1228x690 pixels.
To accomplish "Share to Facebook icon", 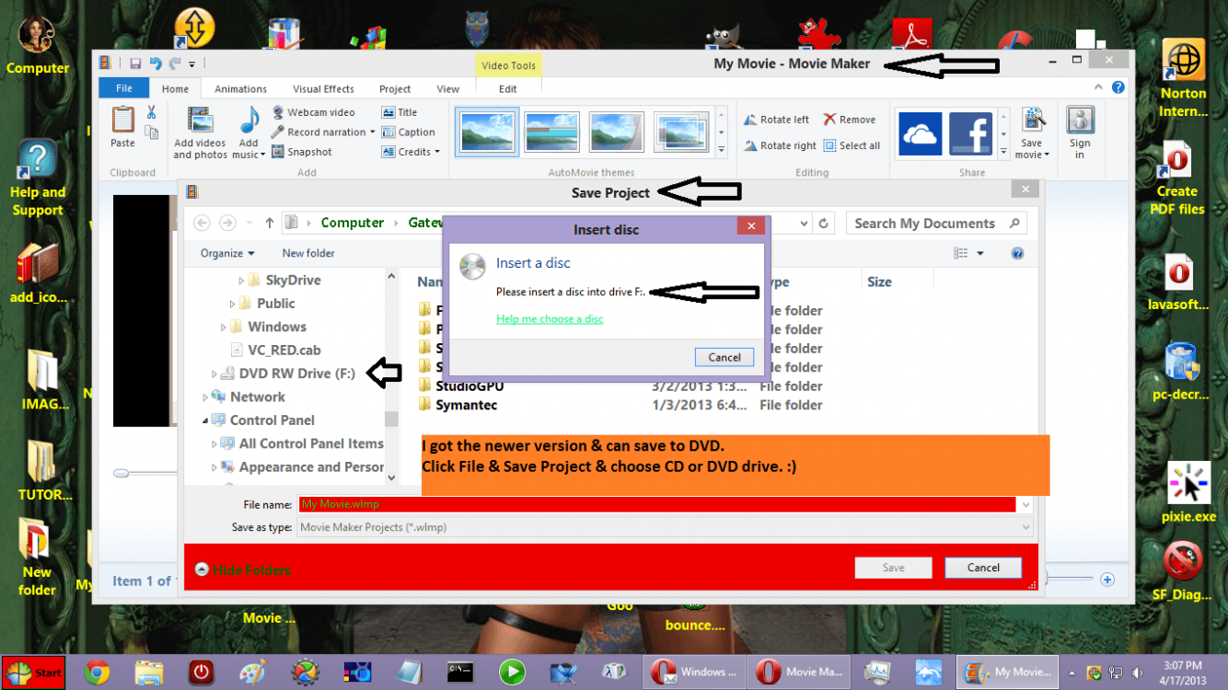I will pyautogui.click(x=971, y=132).
